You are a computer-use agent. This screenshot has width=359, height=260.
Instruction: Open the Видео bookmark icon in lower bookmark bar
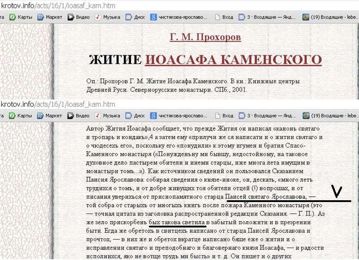tap(71, 116)
